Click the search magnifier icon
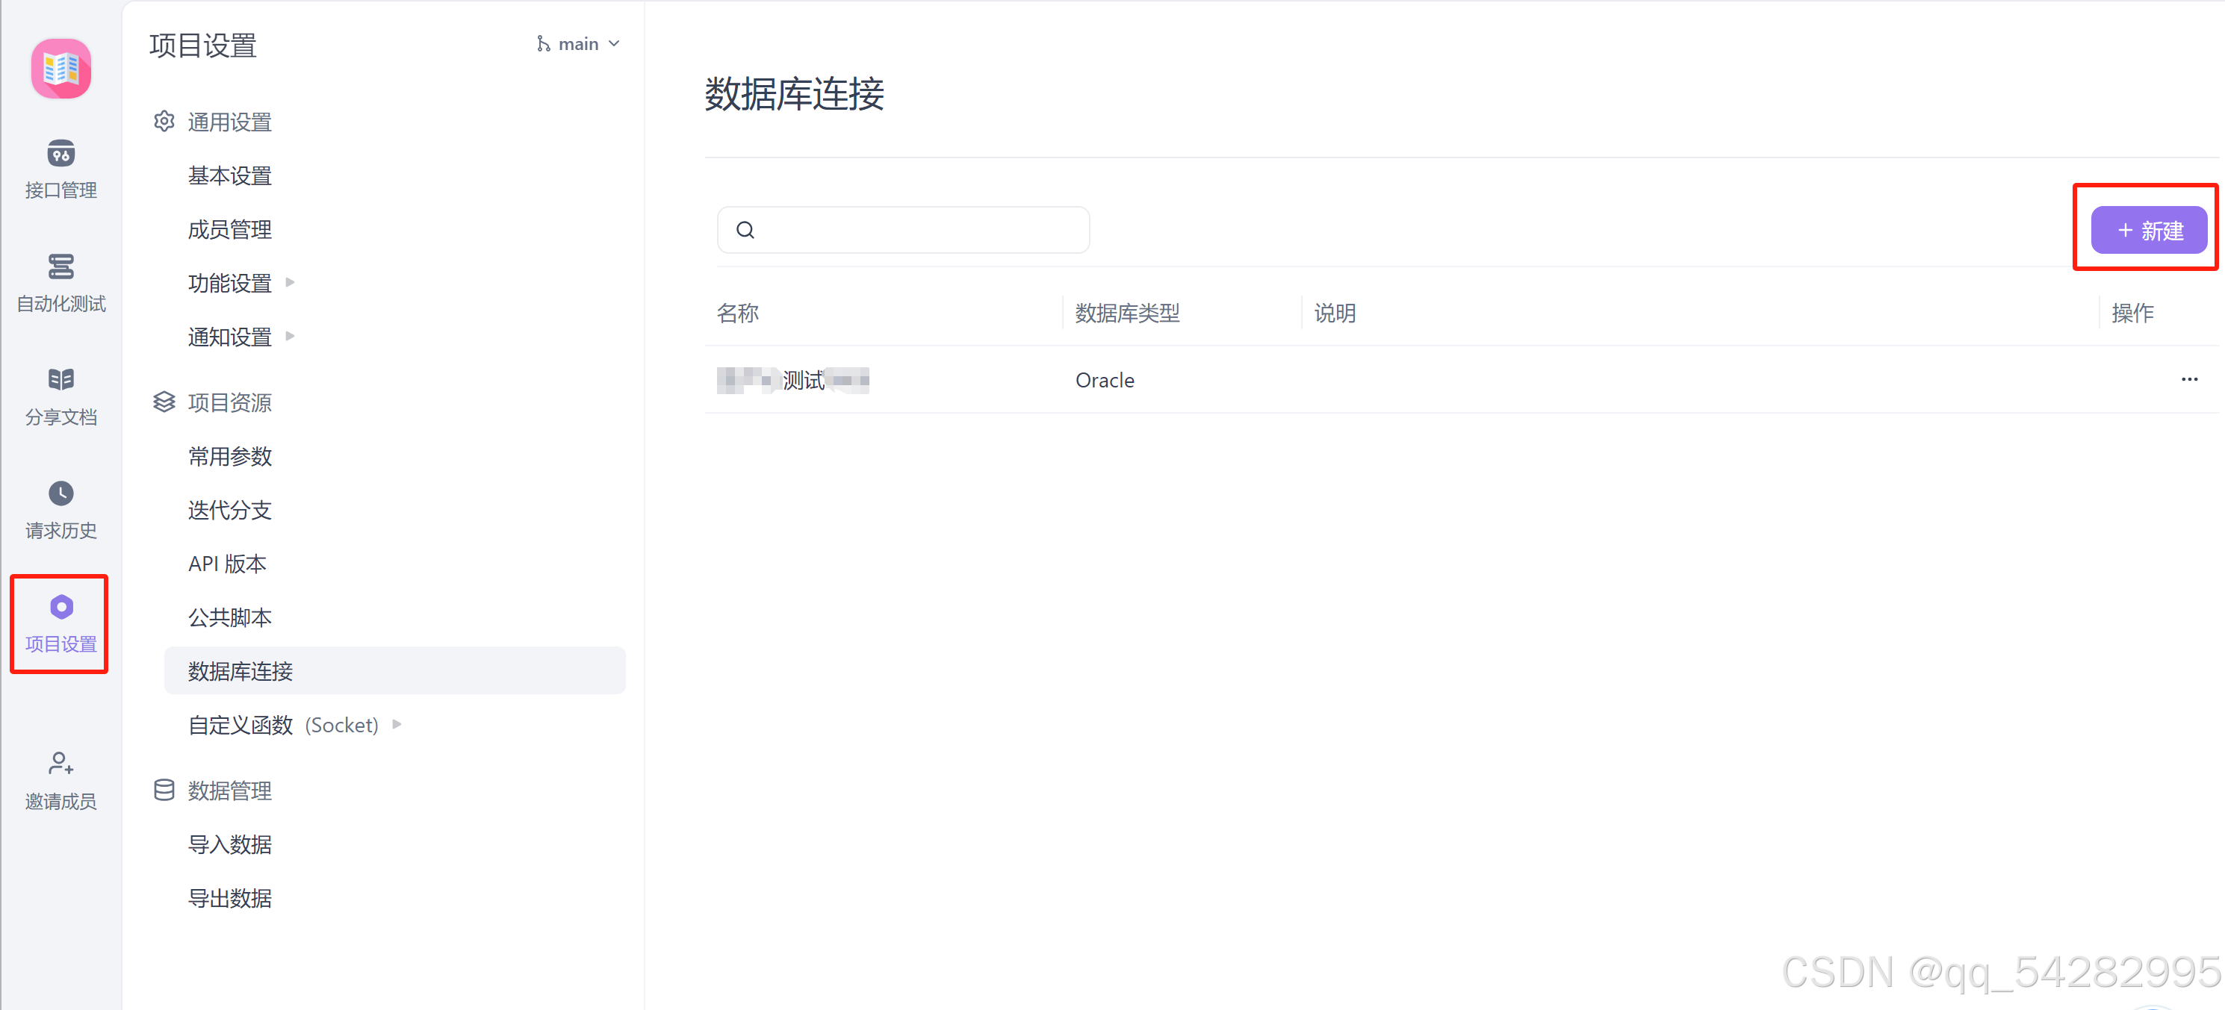The width and height of the screenshot is (2225, 1010). (x=745, y=230)
